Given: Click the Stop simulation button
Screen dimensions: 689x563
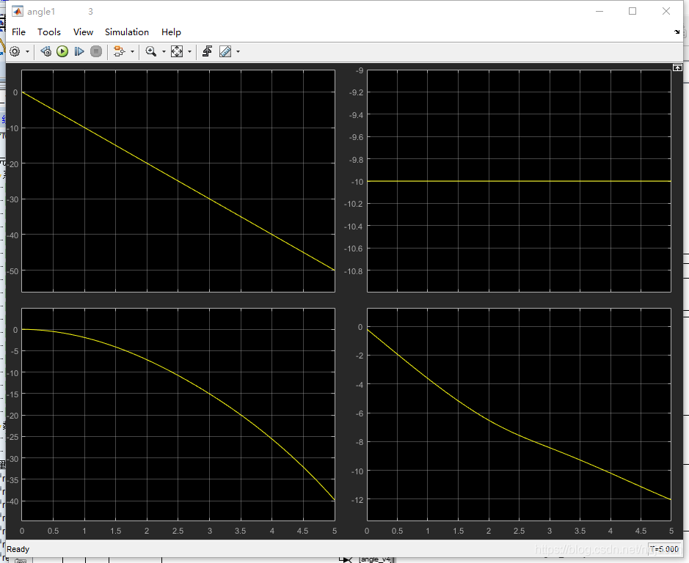Looking at the screenshot, I should tap(96, 51).
